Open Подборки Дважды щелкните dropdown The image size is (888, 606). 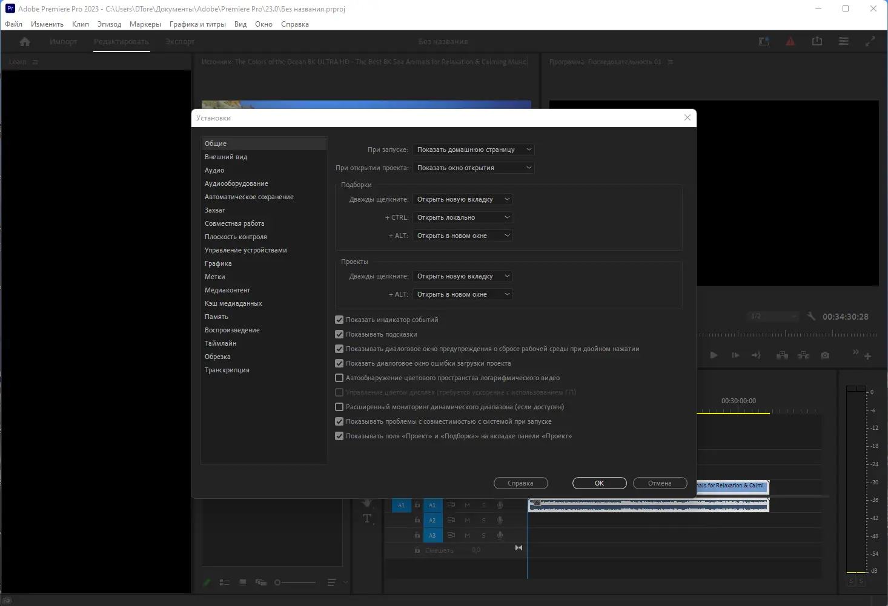pyautogui.click(x=463, y=199)
